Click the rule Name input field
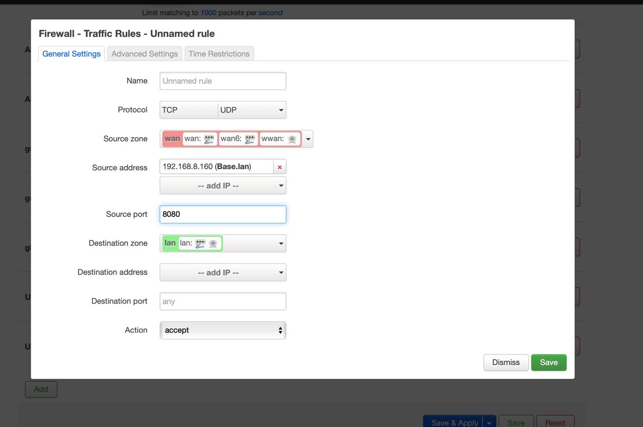The height and width of the screenshot is (427, 643). [223, 81]
